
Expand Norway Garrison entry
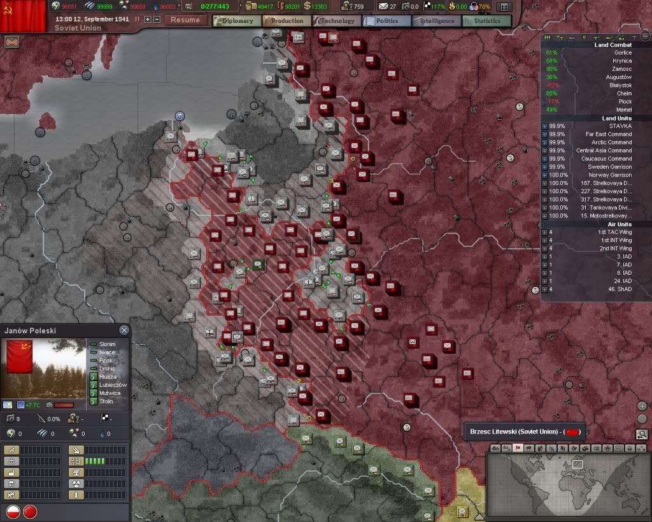[544, 175]
